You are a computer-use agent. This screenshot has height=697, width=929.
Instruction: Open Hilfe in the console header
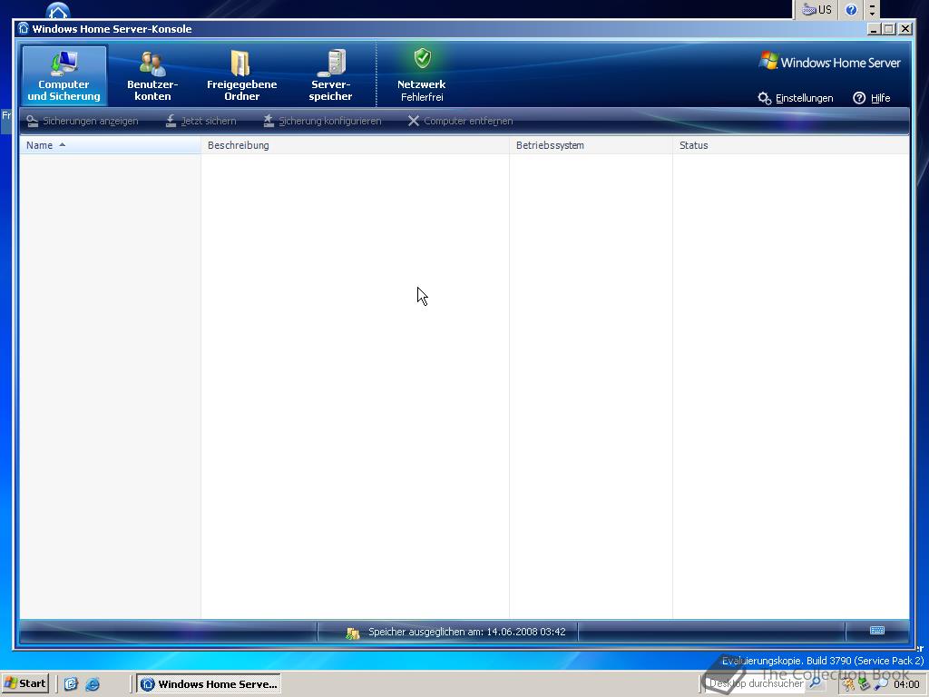click(872, 98)
